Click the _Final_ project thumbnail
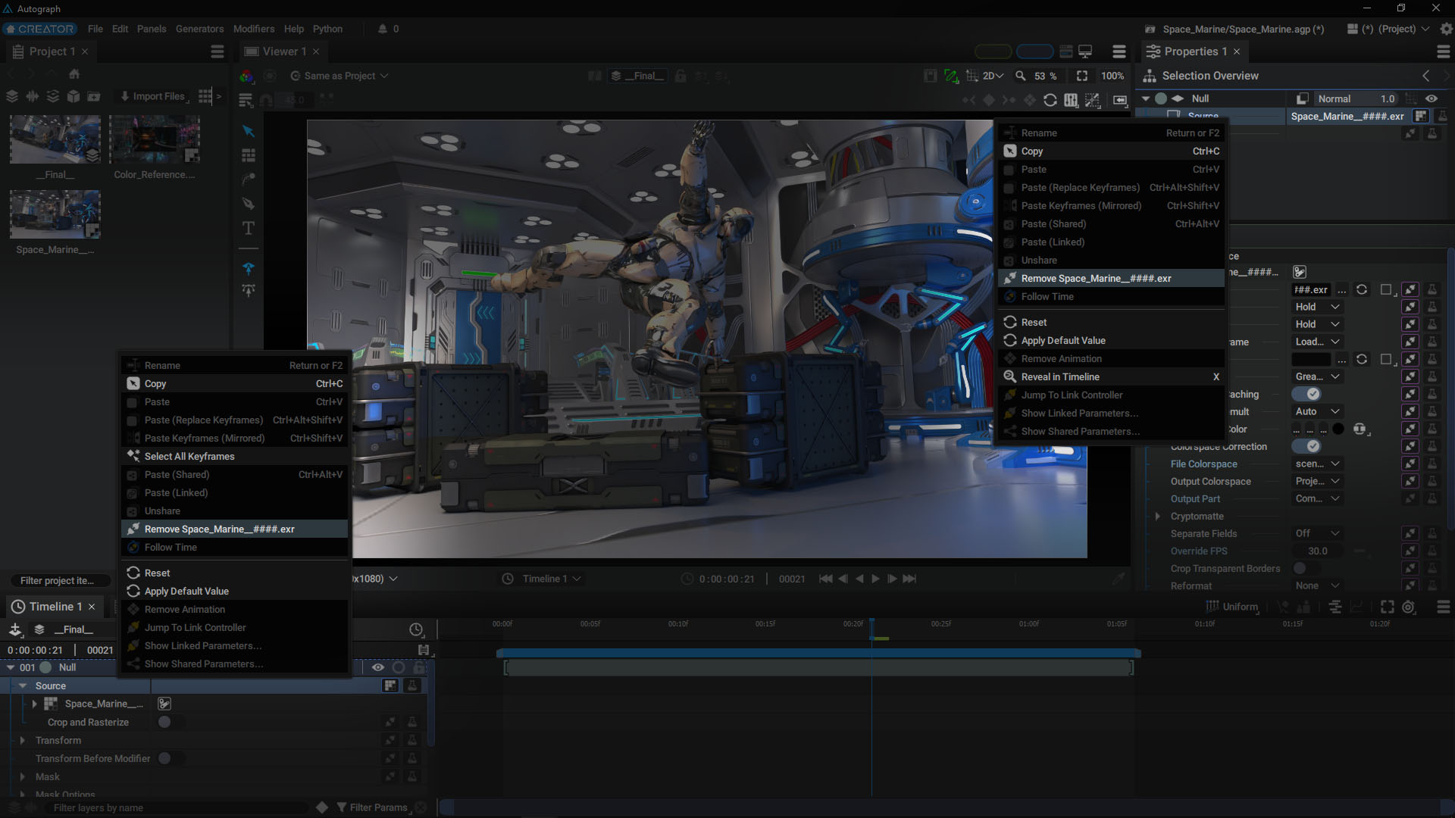1455x818 pixels. click(55, 139)
